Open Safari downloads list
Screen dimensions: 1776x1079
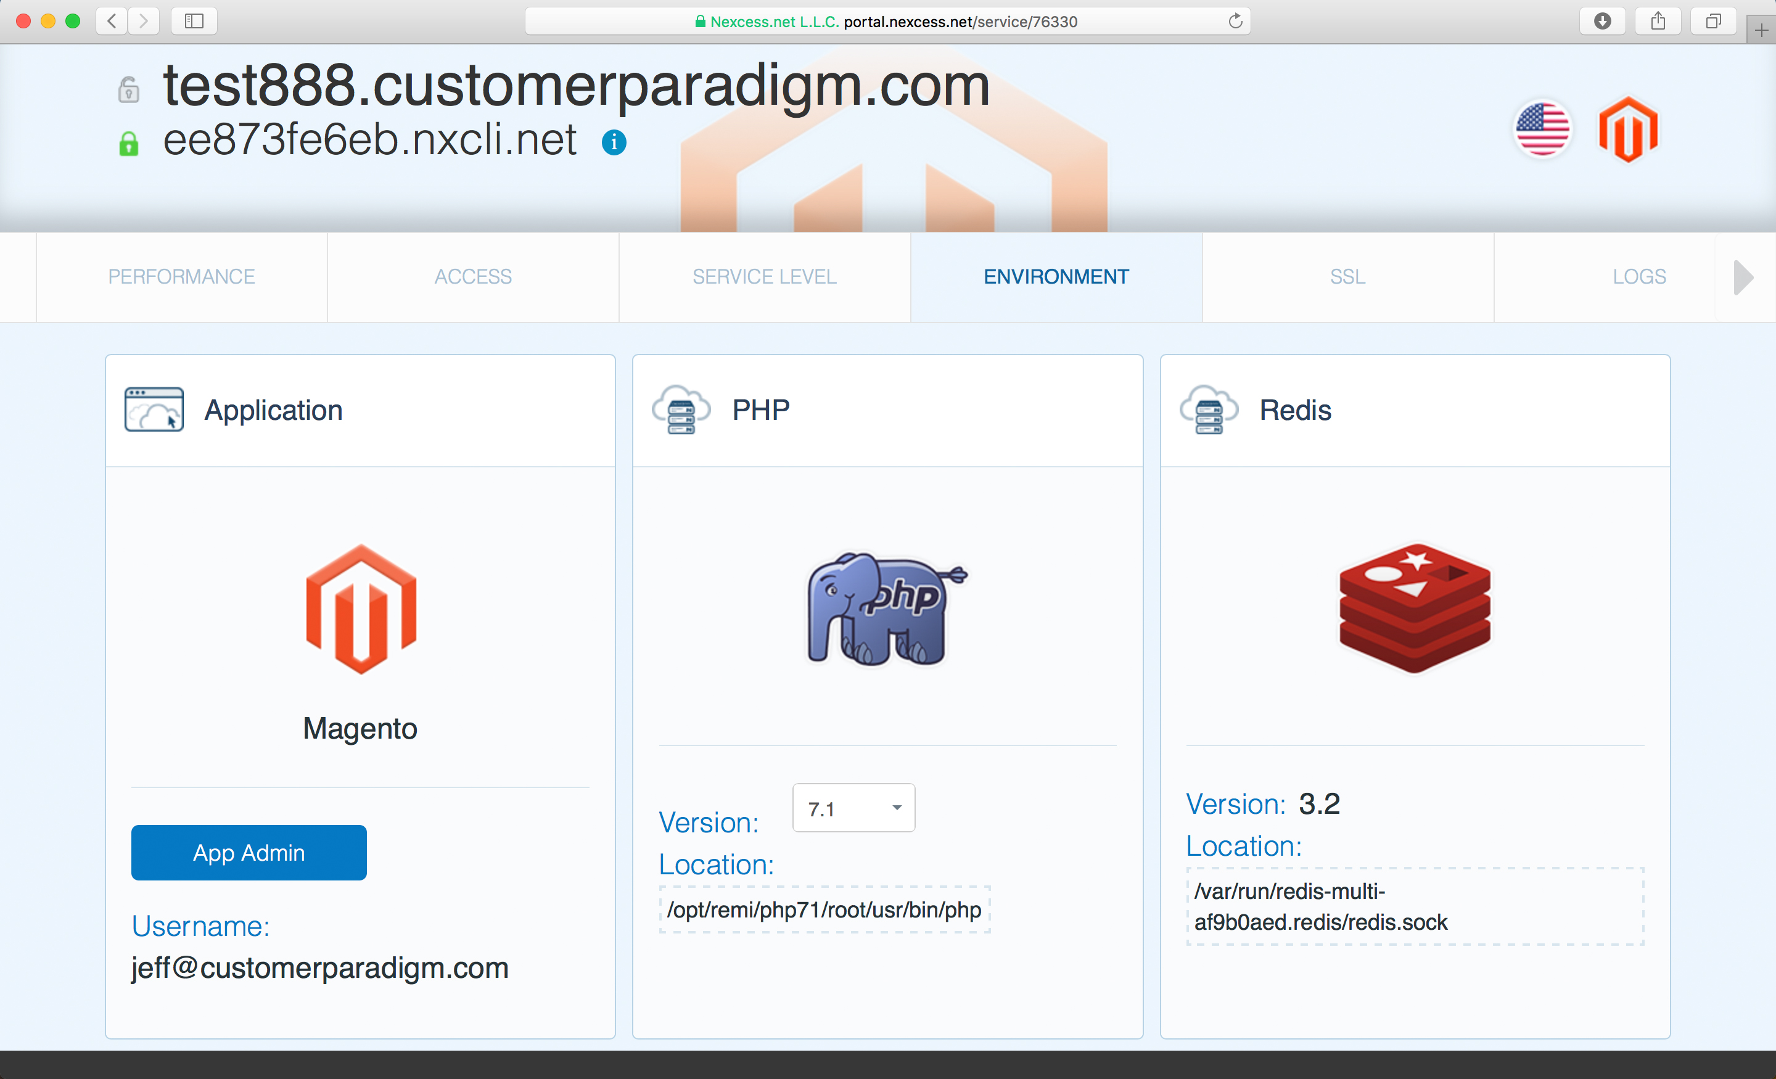1602,21
